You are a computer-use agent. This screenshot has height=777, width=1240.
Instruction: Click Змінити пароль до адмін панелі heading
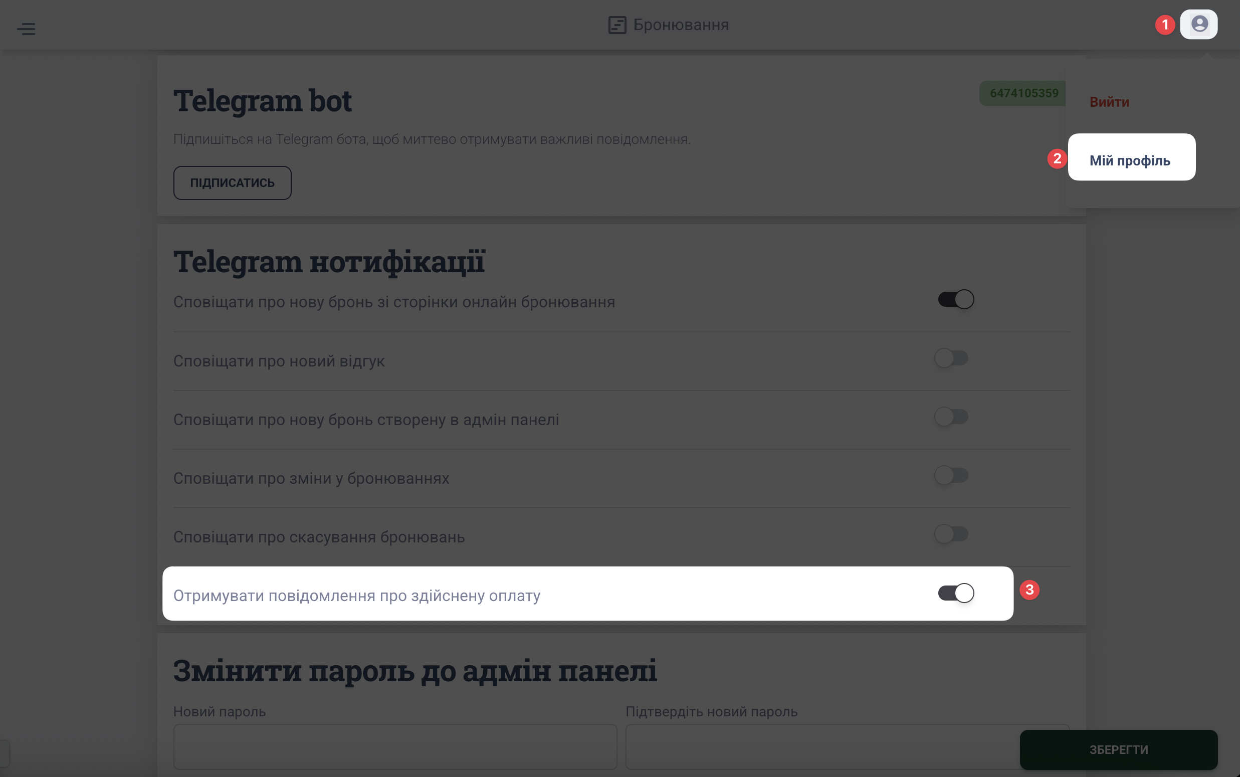coord(415,671)
